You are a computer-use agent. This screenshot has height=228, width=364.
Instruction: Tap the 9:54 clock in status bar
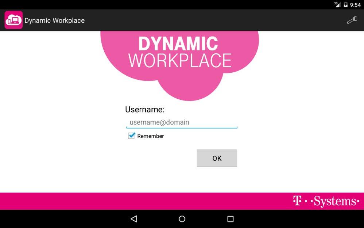point(355,5)
